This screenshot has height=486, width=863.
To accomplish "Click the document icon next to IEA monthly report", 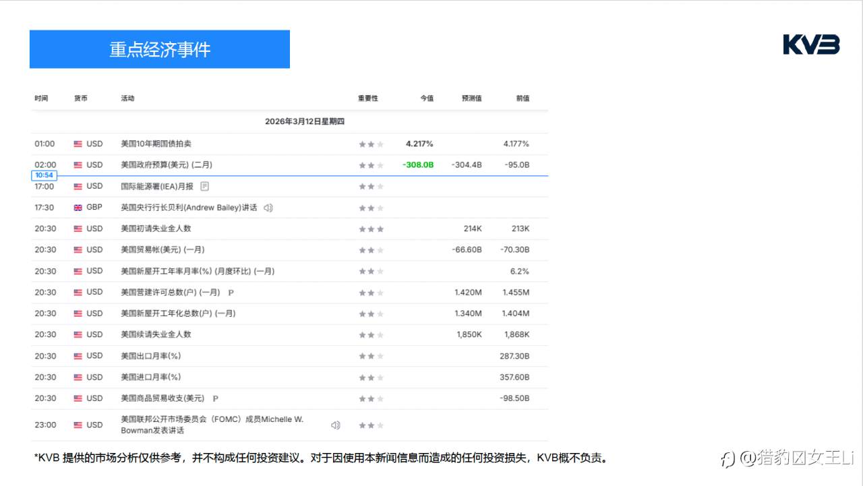I will [x=204, y=186].
